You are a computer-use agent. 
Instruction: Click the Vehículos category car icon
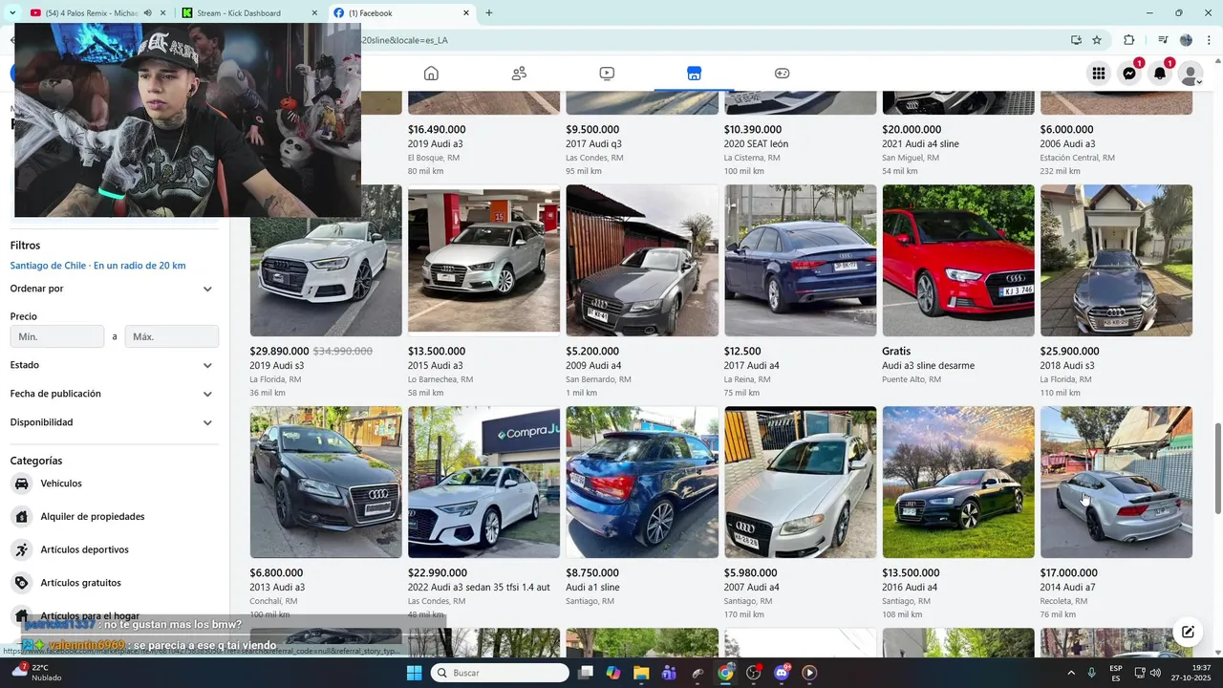[21, 484]
